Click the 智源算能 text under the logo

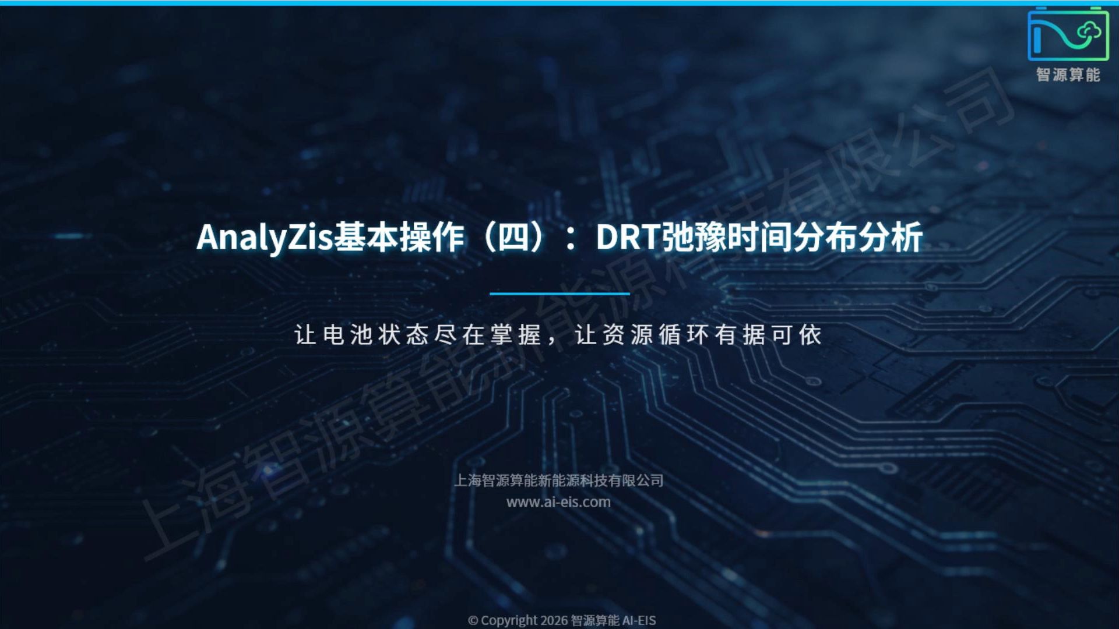(x=1068, y=75)
